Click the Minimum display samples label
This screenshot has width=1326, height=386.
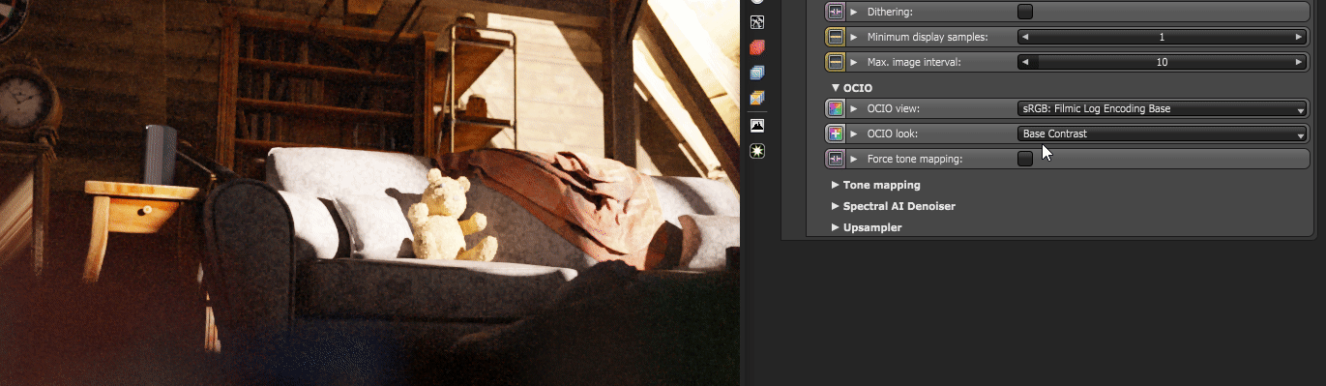click(x=928, y=37)
